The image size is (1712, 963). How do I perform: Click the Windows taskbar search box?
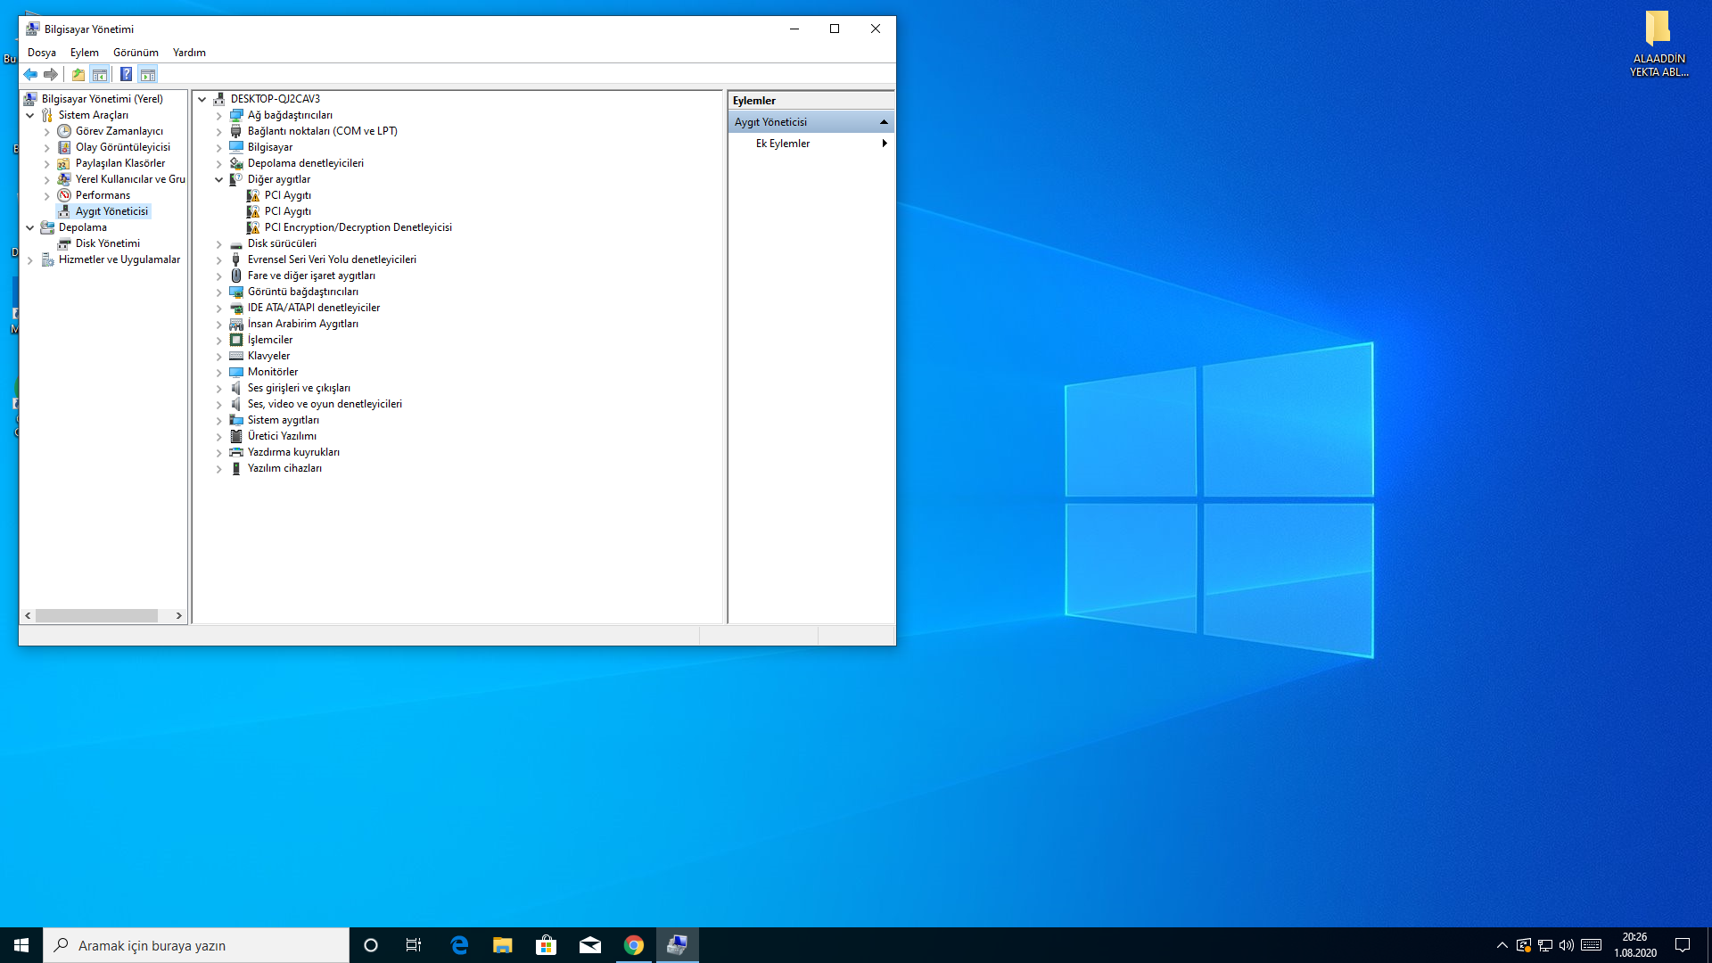click(196, 945)
